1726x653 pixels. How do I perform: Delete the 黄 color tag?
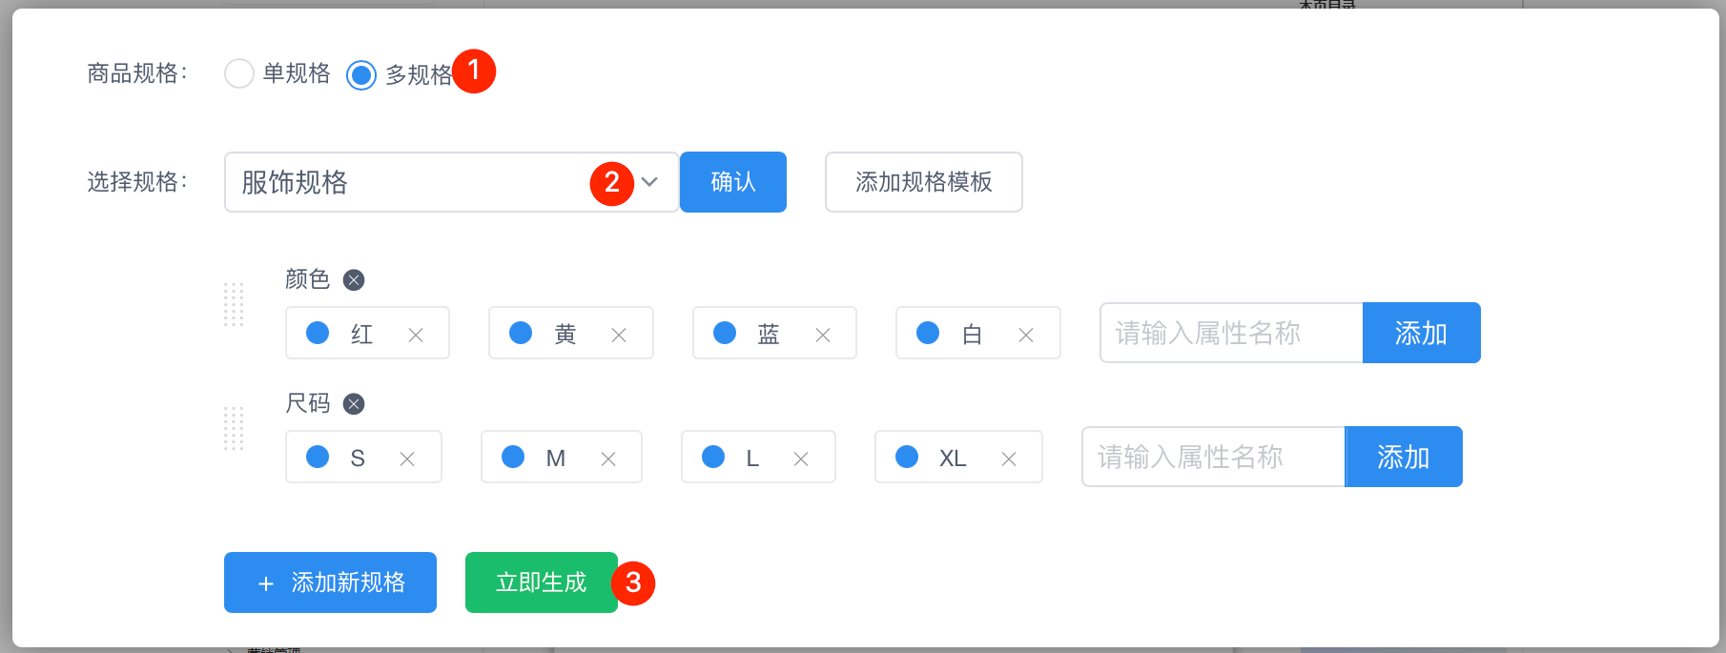point(619,335)
